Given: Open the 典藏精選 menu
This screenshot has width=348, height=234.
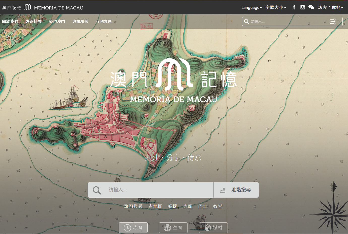Looking at the screenshot, I should (x=80, y=21).
